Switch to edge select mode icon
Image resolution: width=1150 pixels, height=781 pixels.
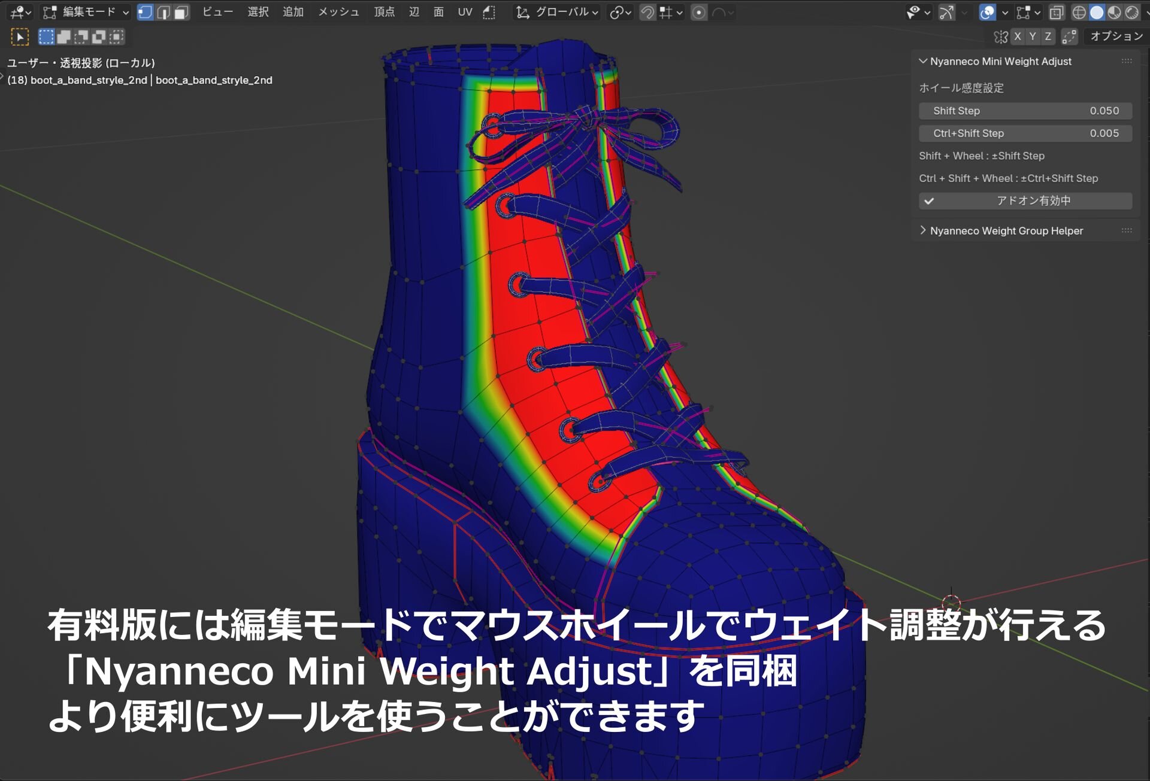(163, 12)
